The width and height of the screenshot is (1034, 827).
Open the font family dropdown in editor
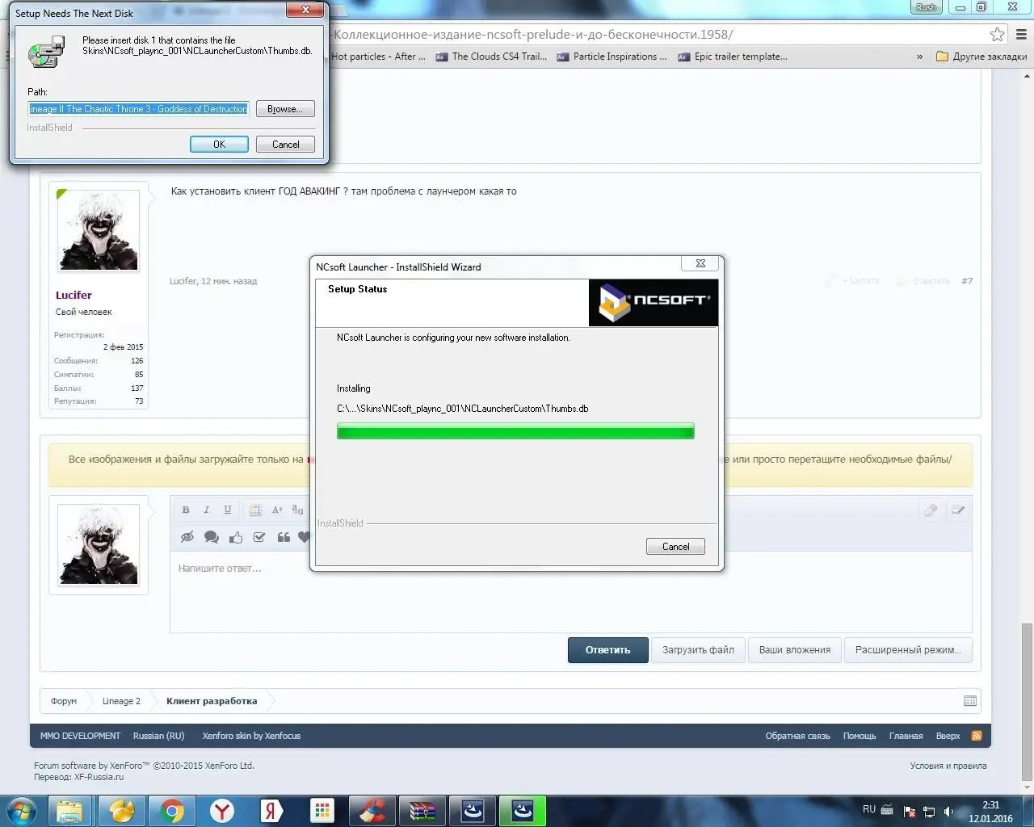coord(298,510)
